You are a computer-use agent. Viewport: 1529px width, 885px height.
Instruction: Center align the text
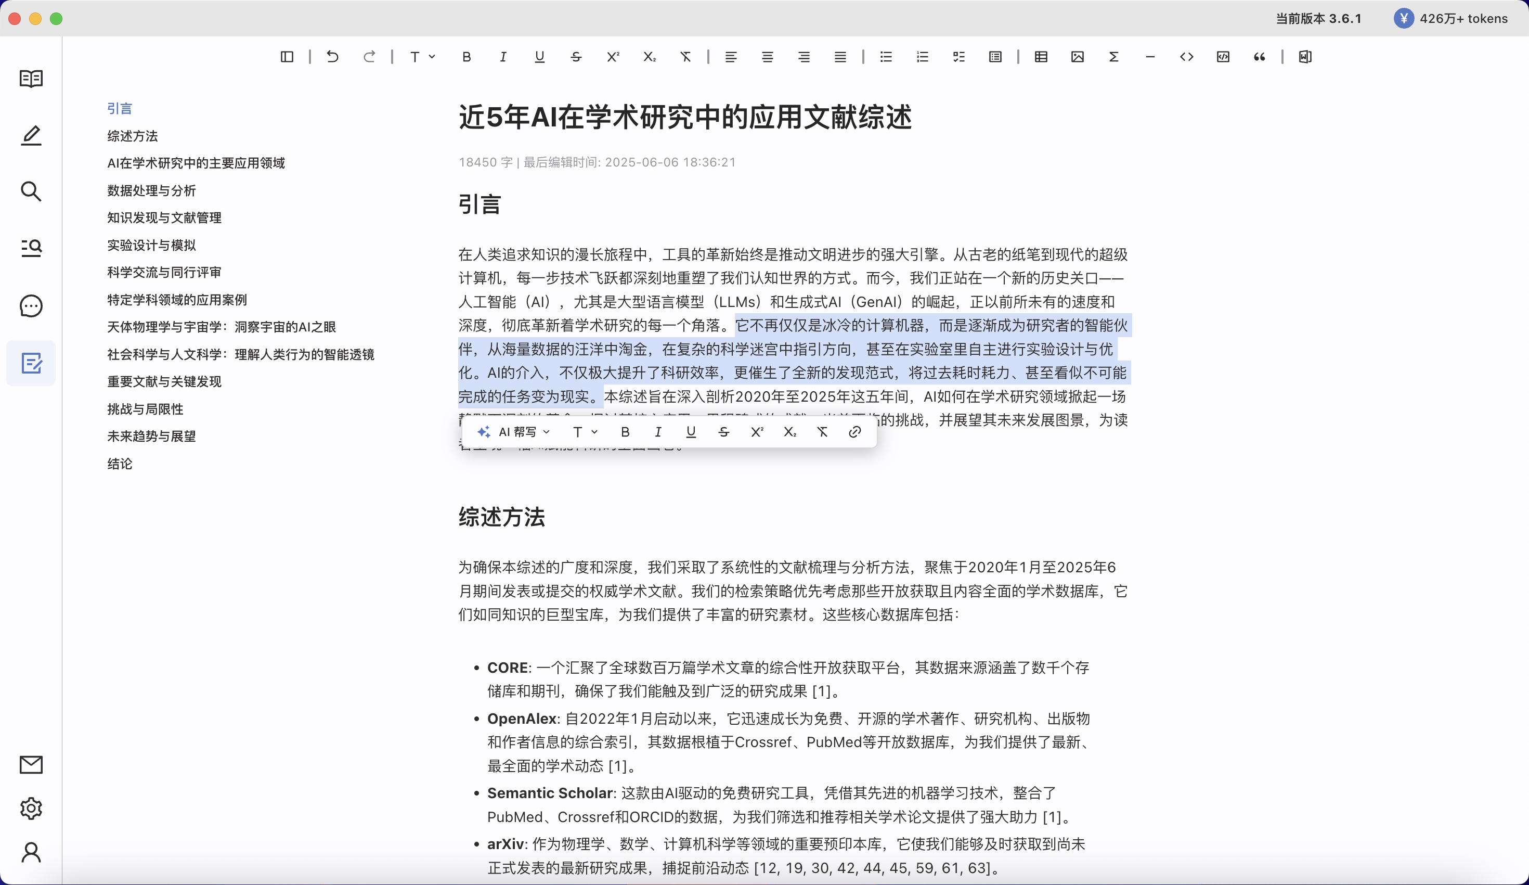[x=768, y=56]
